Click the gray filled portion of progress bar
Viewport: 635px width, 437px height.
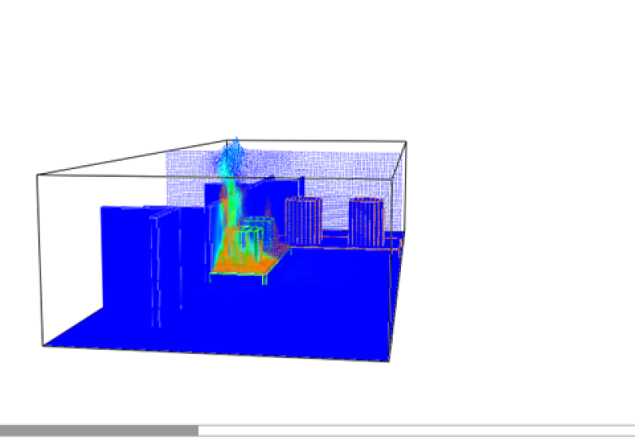pyautogui.click(x=99, y=430)
